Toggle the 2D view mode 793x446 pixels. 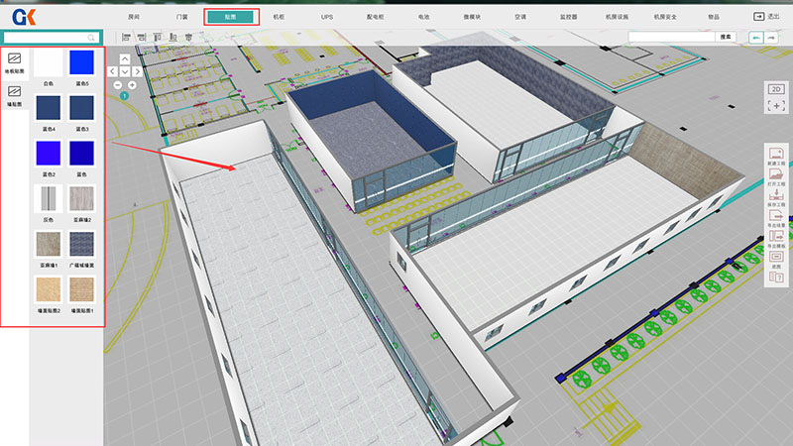[x=777, y=89]
